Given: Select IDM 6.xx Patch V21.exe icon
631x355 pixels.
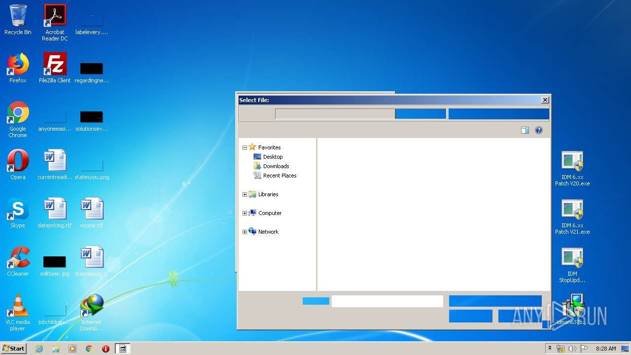Looking at the screenshot, I should (572, 216).
